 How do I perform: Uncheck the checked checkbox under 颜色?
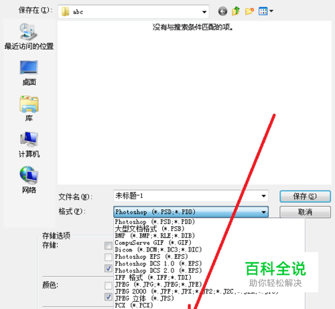pos(109,297)
